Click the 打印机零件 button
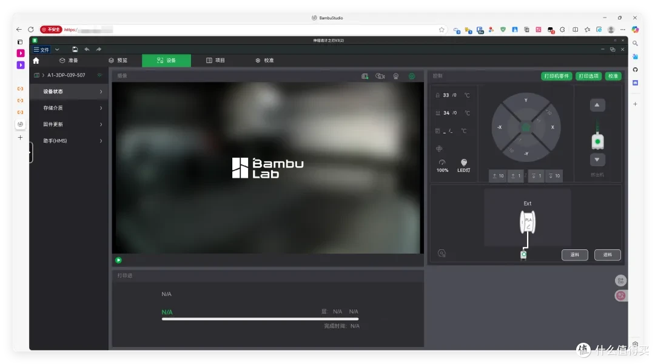 (x=556, y=76)
